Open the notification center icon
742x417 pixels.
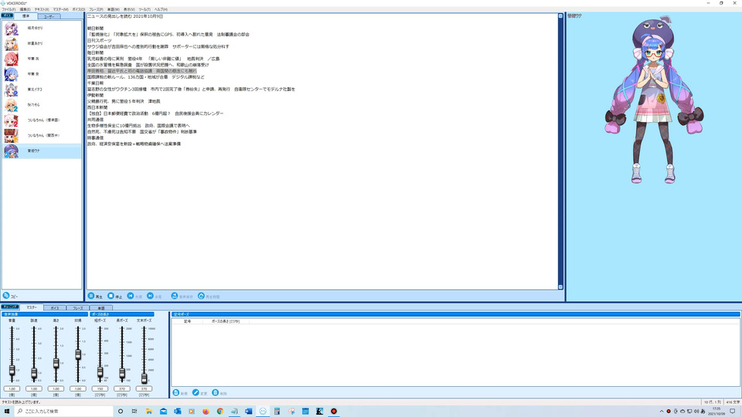point(733,412)
